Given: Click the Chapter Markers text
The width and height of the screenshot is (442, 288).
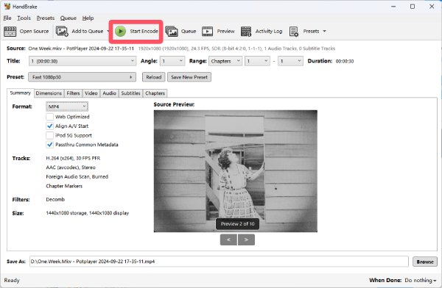Looking at the screenshot, I should coord(64,186).
